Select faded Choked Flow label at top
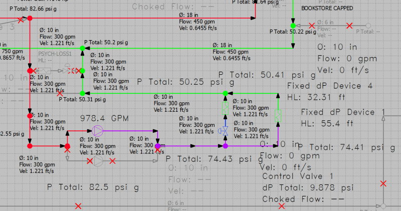The image size is (401, 211). coord(173,7)
